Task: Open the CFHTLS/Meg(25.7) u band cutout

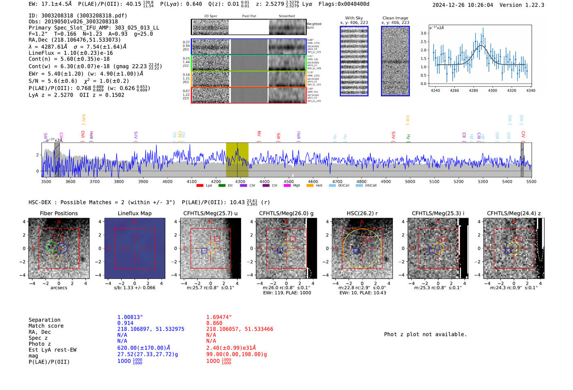Action: tap(211, 248)
